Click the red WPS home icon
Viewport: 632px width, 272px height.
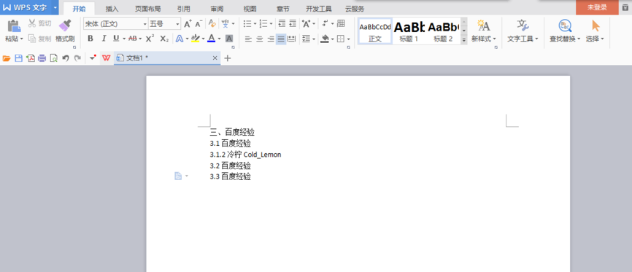point(106,58)
